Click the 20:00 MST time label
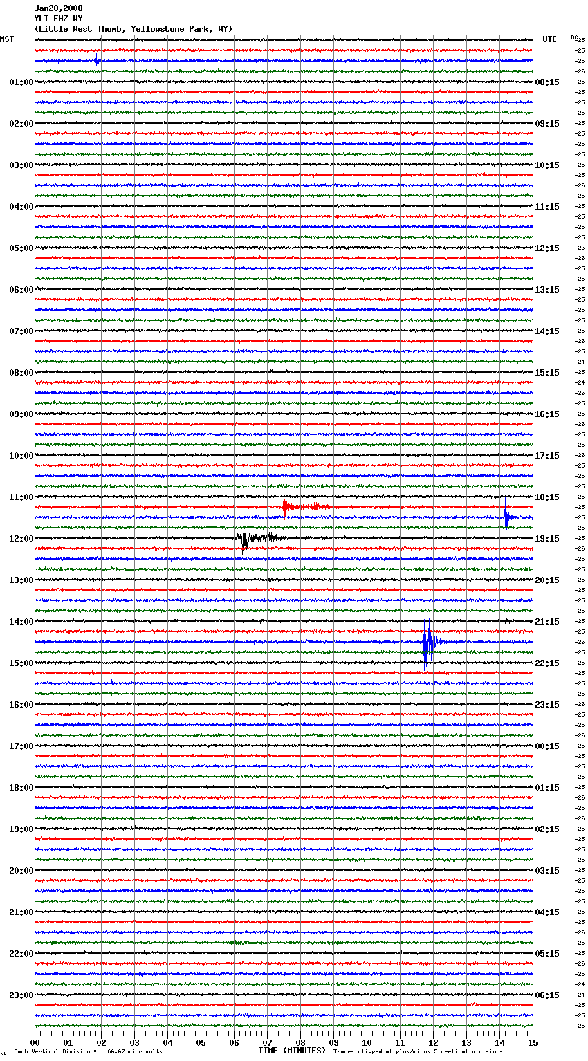Image resolution: width=588 pixels, height=1061 pixels. [21, 871]
